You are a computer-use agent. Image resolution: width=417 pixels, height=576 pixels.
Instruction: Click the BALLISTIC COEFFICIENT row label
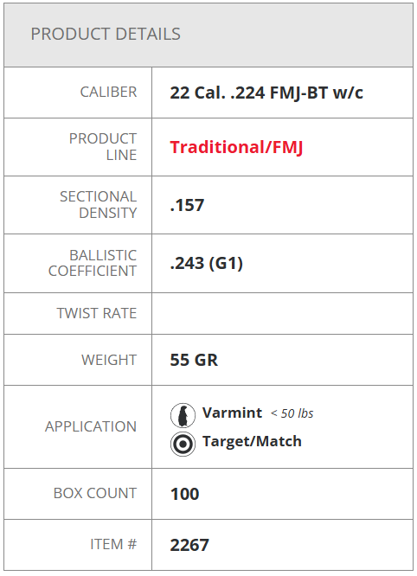tap(93, 264)
